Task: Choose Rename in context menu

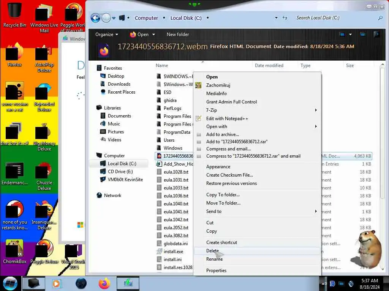Action: tap(257, 259)
